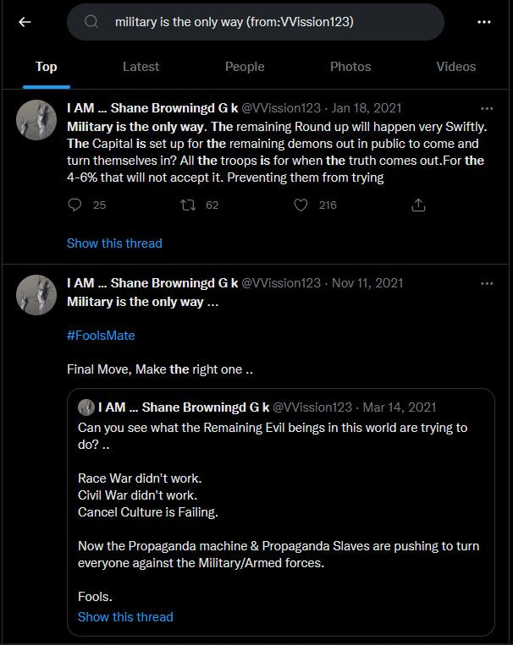Screen dimensions: 513x645
Task: Select the Top tab
Action: (x=47, y=67)
